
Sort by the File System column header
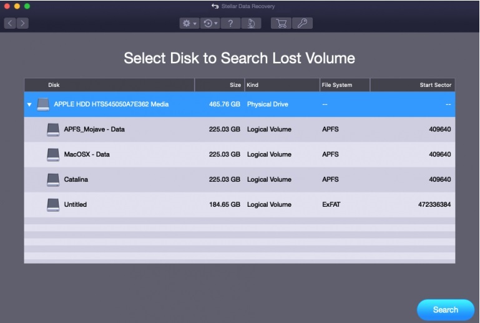click(x=345, y=85)
